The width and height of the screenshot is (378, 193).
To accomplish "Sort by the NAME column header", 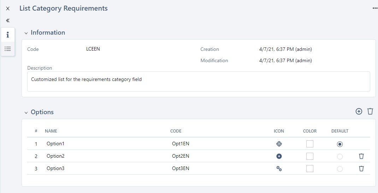I will (x=51, y=131).
